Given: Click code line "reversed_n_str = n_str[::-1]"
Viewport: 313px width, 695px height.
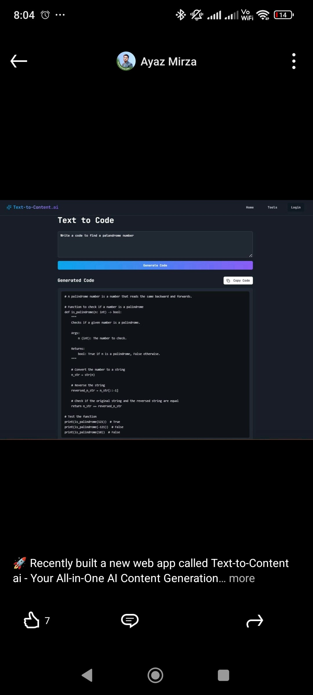Looking at the screenshot, I should tap(95, 391).
